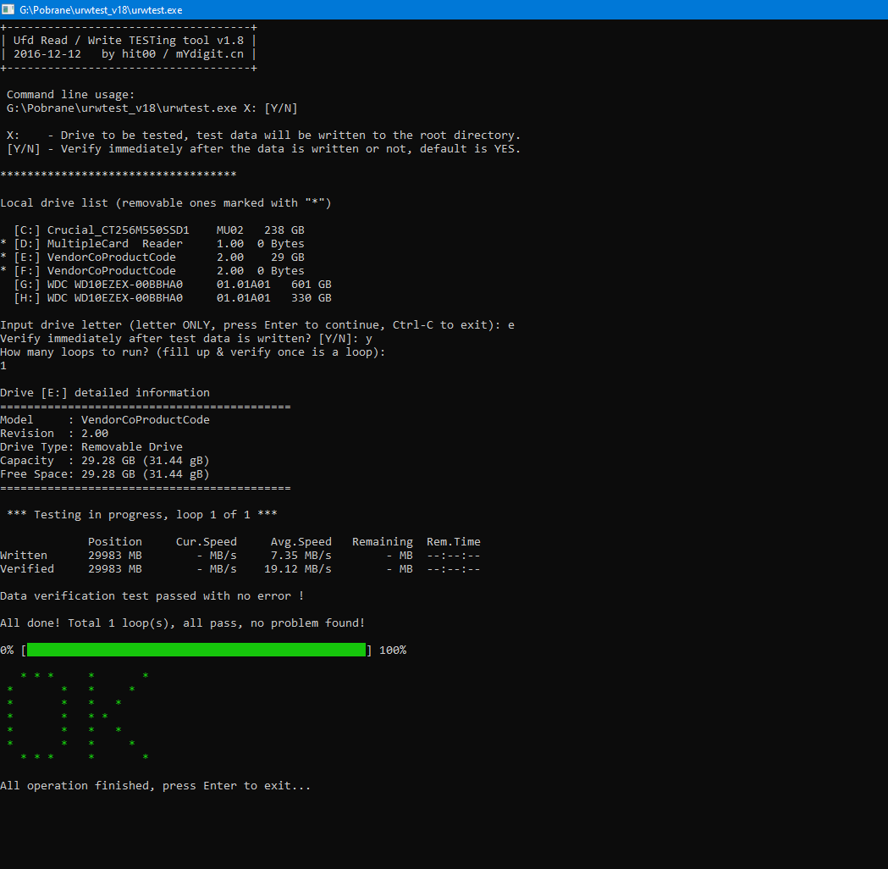Click the 'Position' column header
The width and height of the screenshot is (888, 869).
click(x=115, y=541)
